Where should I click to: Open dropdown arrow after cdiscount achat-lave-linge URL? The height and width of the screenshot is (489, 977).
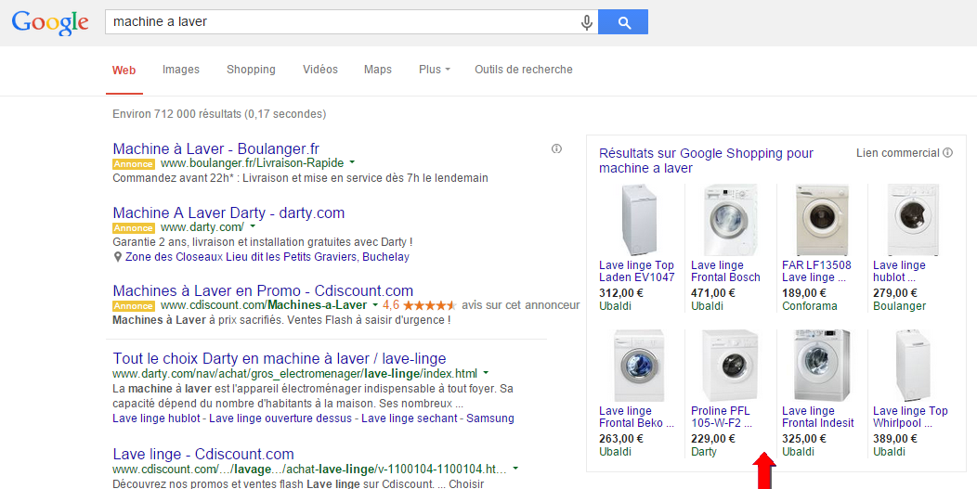click(x=516, y=469)
